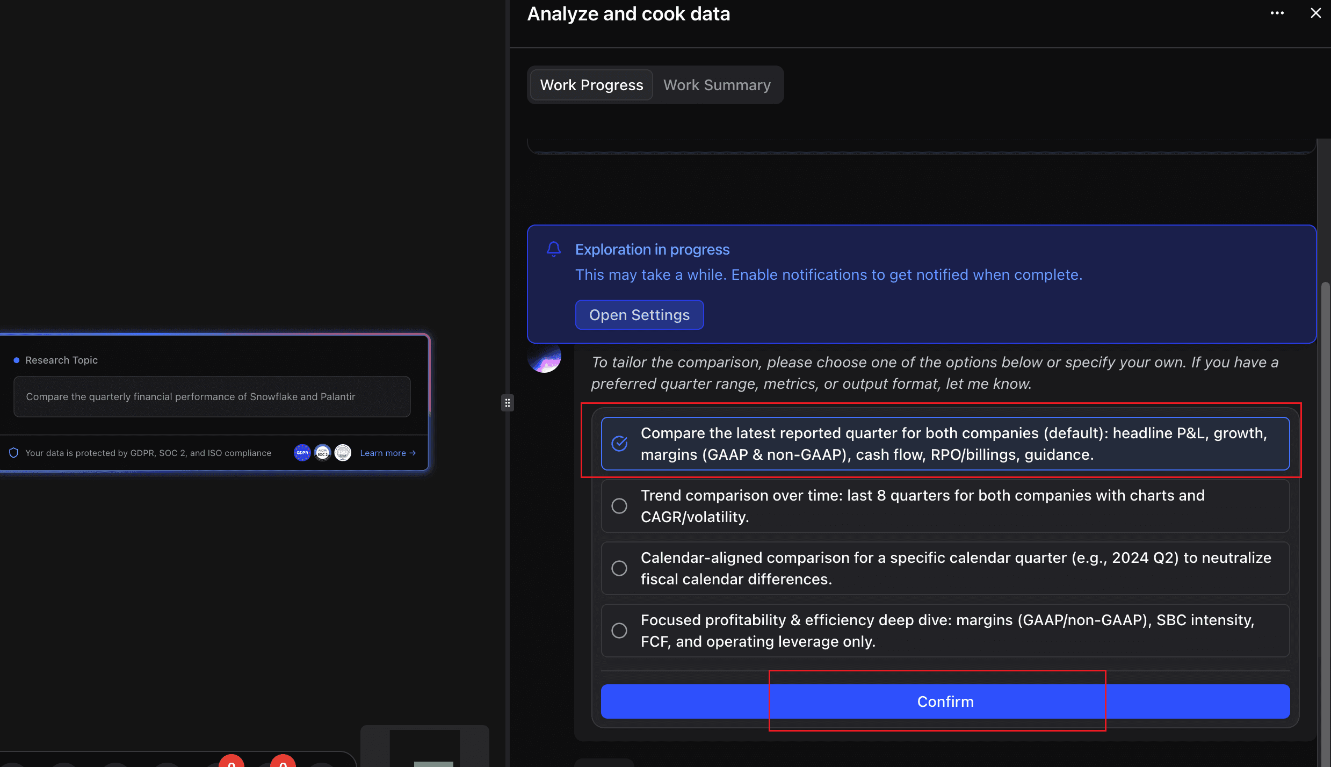Click the Open Settings button

pos(639,315)
